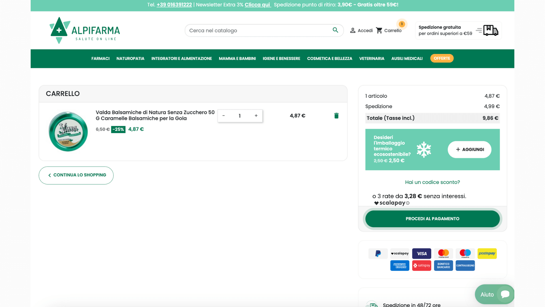Click the Accedi login link
The width and height of the screenshot is (545, 307).
pos(365,30)
